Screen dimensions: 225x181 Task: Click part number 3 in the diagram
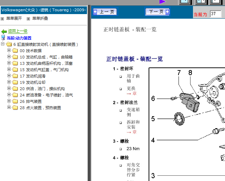click(153, 176)
